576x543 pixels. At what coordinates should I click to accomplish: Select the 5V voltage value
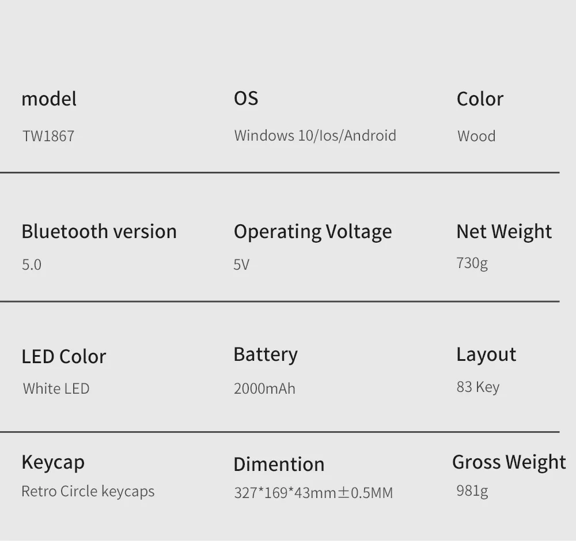241,265
